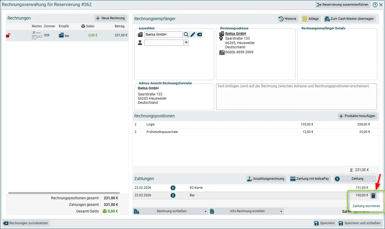The width and height of the screenshot is (385, 229).
Task: Click the Zahlung stornieren tooltip
Action: pyautogui.click(x=366, y=206)
